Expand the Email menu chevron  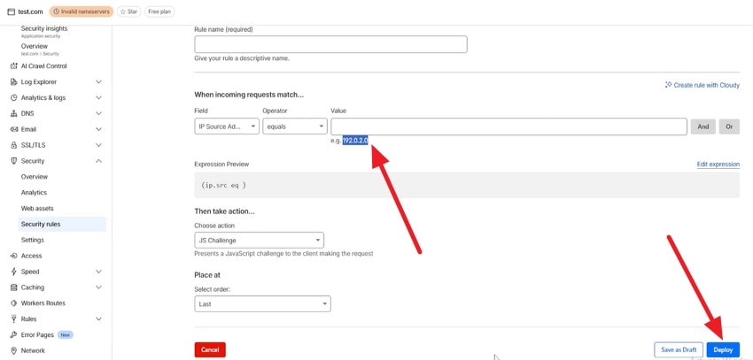point(98,129)
